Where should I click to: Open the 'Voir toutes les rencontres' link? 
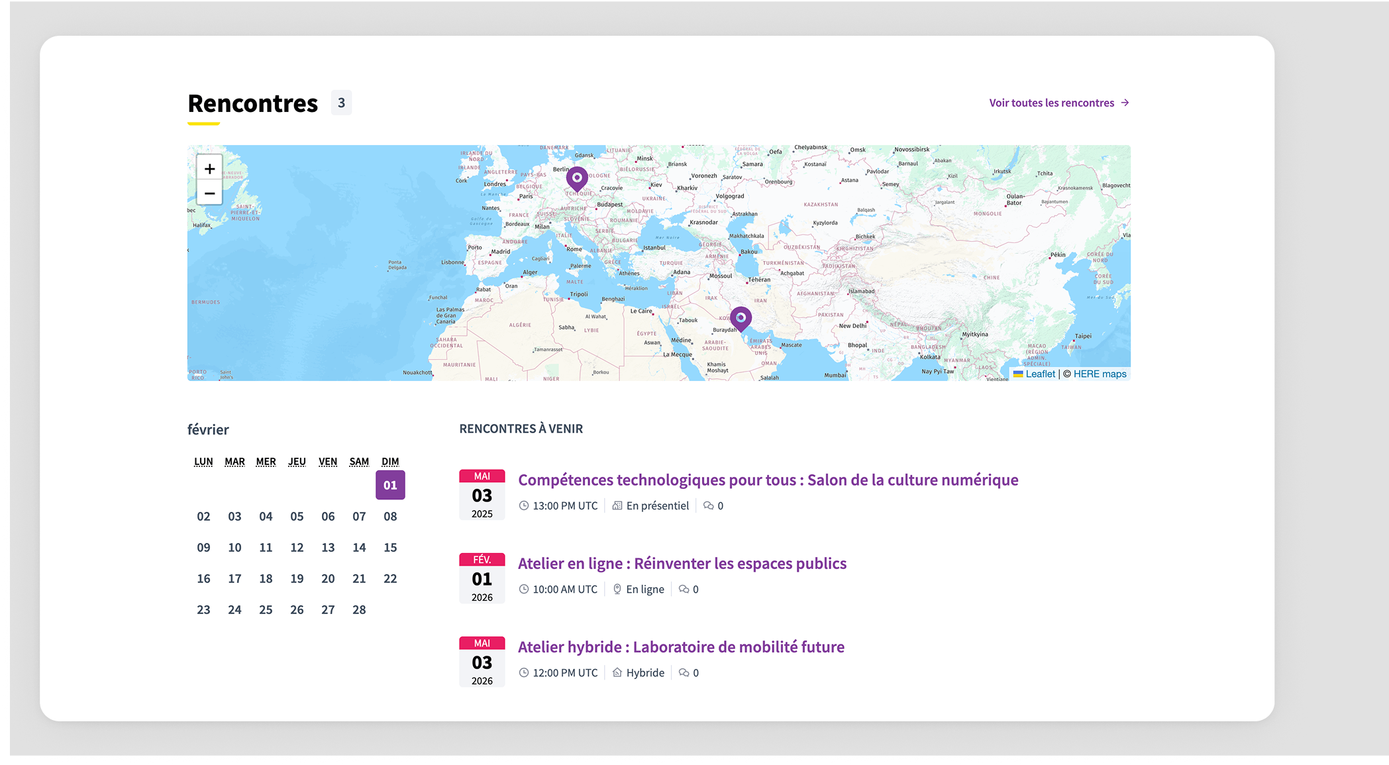(1059, 103)
